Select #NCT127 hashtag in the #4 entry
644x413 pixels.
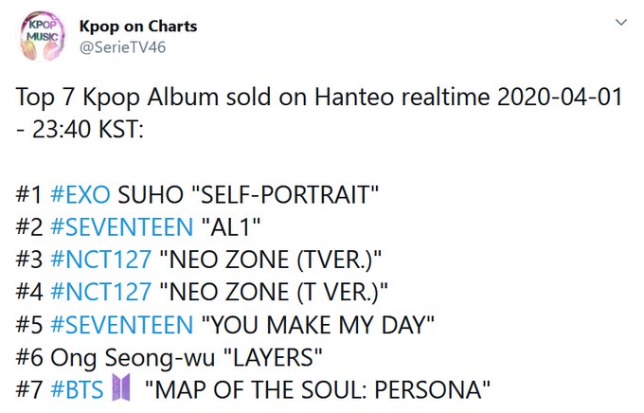point(100,292)
